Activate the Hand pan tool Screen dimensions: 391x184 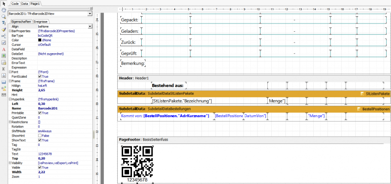(4, 10)
